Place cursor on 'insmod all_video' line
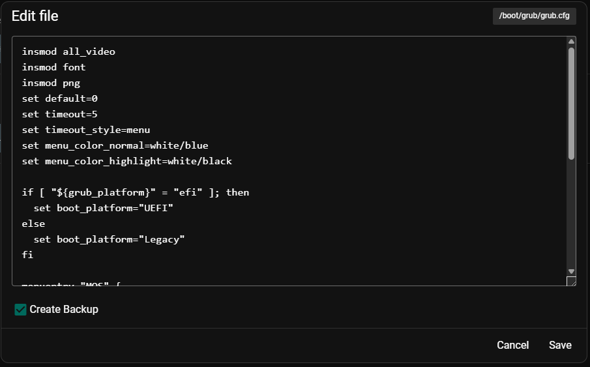The width and height of the screenshot is (590, 367). point(68,51)
